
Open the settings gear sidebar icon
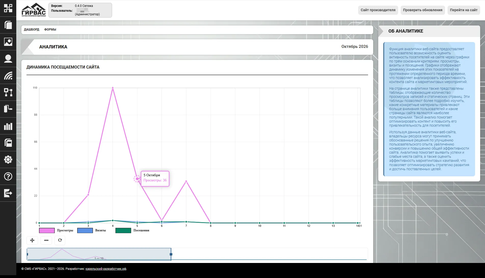coord(8,160)
